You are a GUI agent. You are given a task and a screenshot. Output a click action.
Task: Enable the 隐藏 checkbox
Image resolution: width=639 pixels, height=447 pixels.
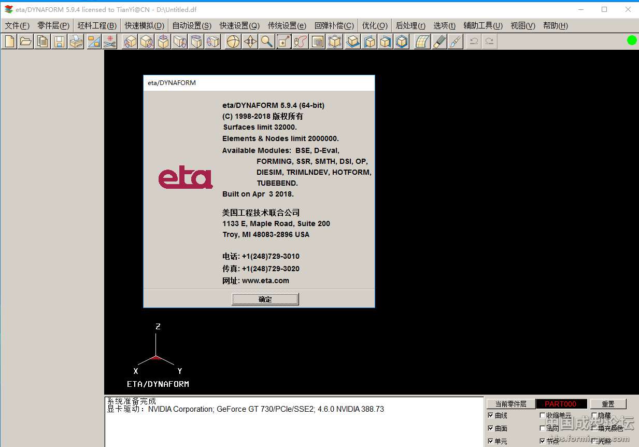click(594, 415)
